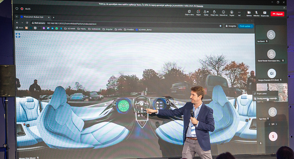Open the meeting in a window (Odpri v oknu)
This screenshot has height=159, width=294.
[x=189, y=13]
